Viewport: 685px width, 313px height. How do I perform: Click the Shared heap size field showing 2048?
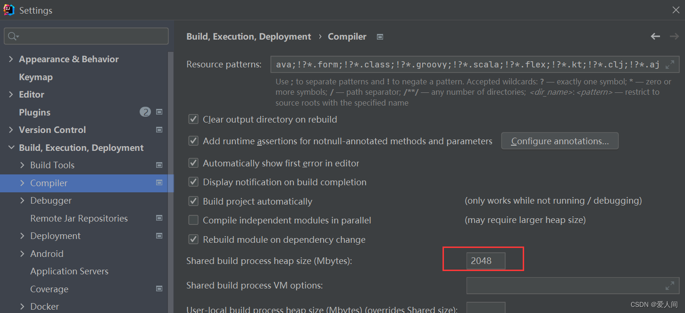click(486, 261)
